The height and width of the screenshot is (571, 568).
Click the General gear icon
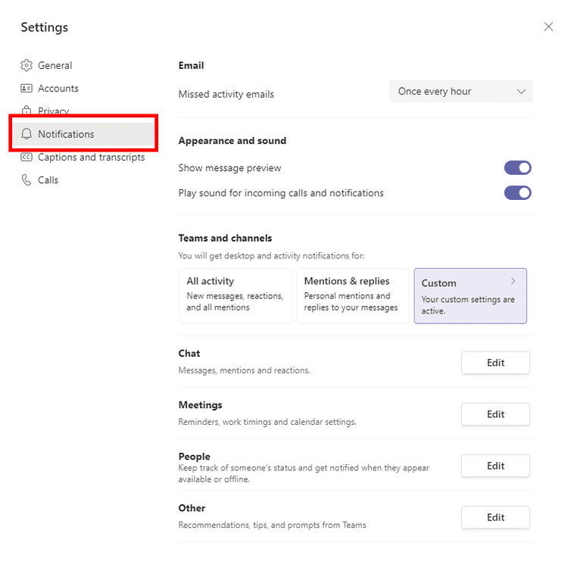point(27,66)
